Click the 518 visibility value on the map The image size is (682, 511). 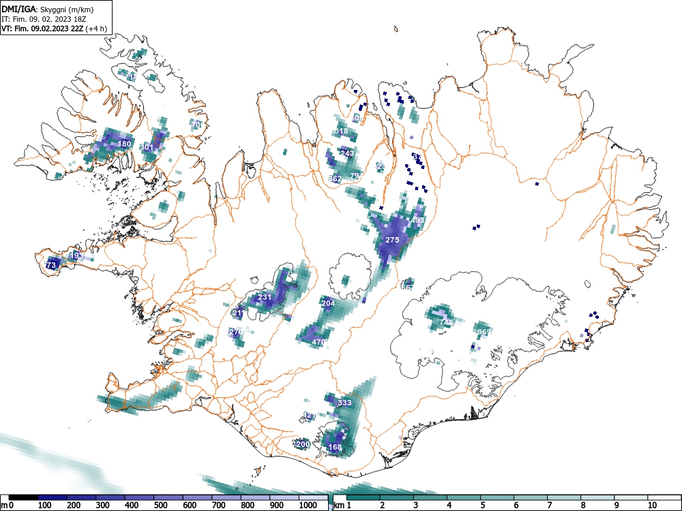(x=342, y=131)
